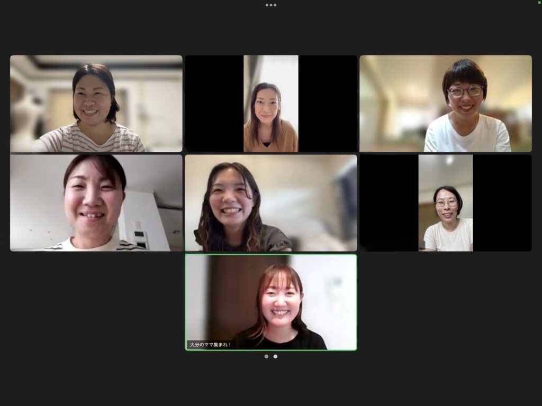This screenshot has width=542, height=406.
Task: Tap empty area right of bottom tile
Action: [446, 302]
